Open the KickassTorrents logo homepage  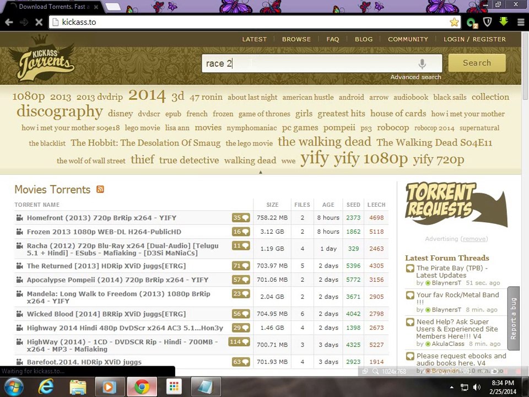pyautogui.click(x=43, y=59)
